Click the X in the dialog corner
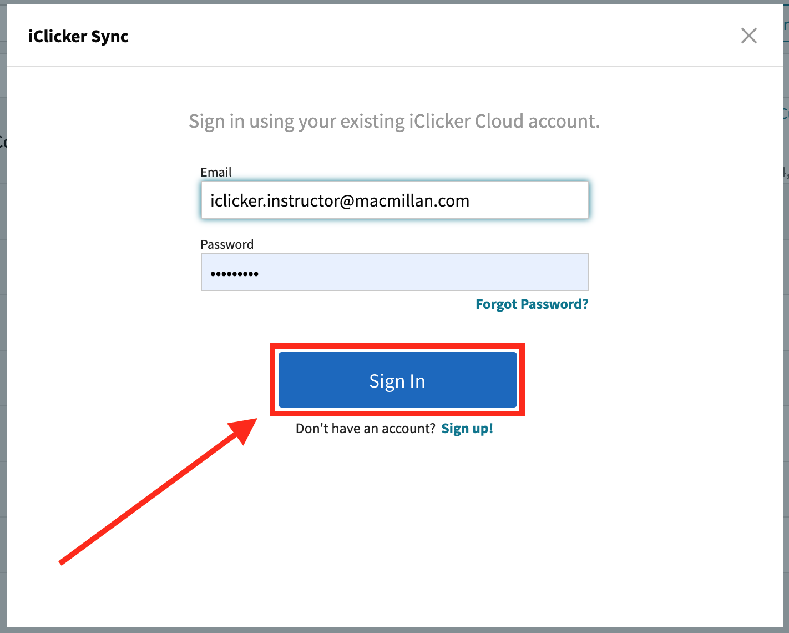 click(748, 35)
